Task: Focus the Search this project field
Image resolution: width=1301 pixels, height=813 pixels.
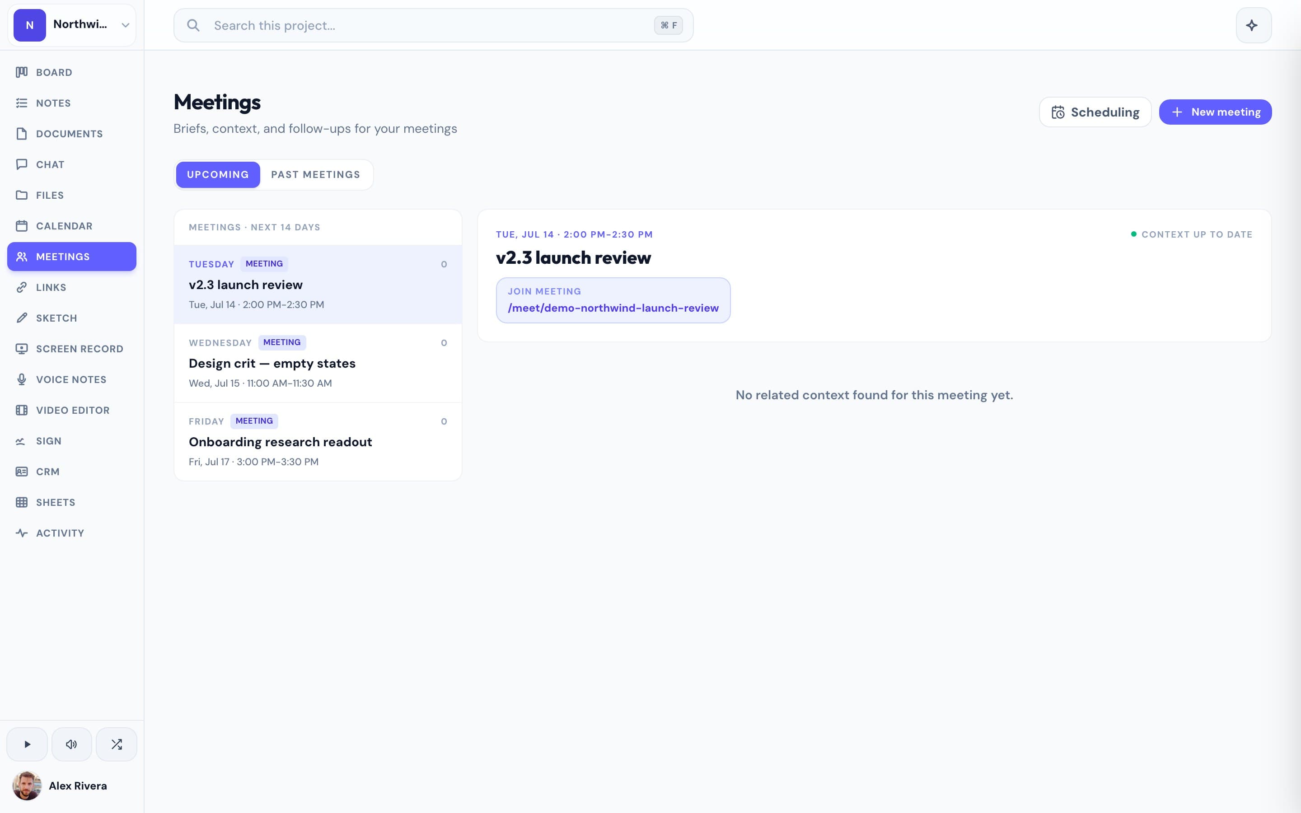Action: coord(433,25)
